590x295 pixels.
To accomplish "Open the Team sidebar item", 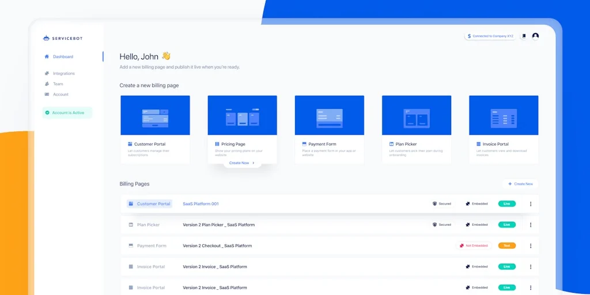I will point(58,84).
